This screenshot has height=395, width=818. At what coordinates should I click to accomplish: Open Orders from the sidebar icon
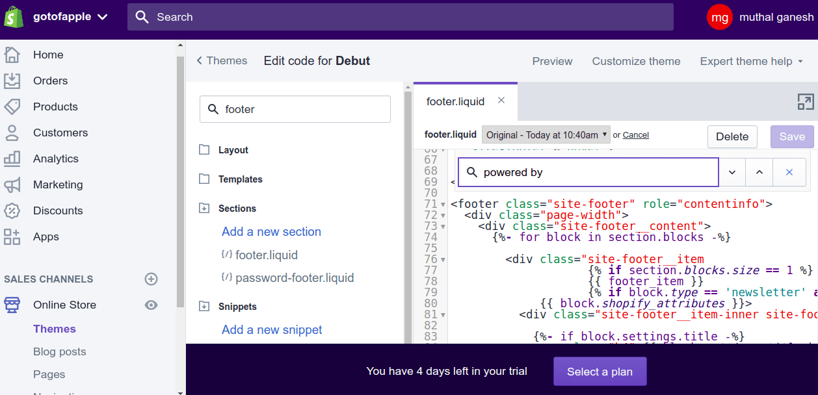[12, 81]
